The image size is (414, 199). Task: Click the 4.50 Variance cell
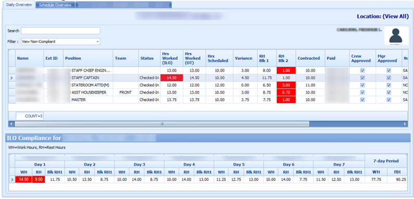(245, 78)
